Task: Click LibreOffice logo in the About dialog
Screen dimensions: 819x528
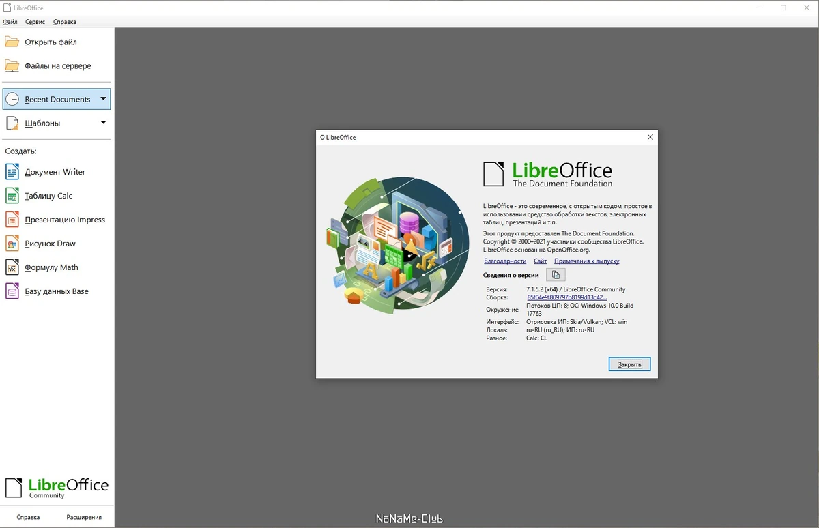Action: pyautogui.click(x=547, y=174)
